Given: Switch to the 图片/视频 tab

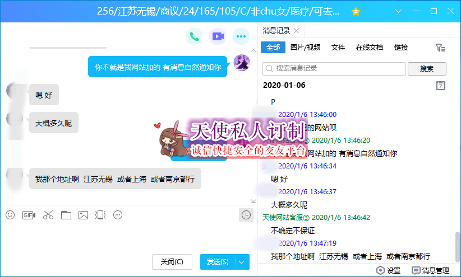Looking at the screenshot, I should tap(306, 48).
